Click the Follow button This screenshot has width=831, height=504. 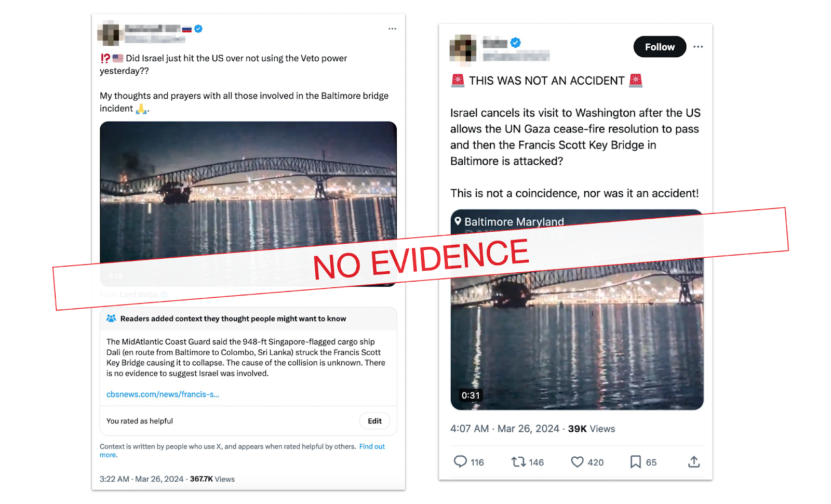pos(660,47)
